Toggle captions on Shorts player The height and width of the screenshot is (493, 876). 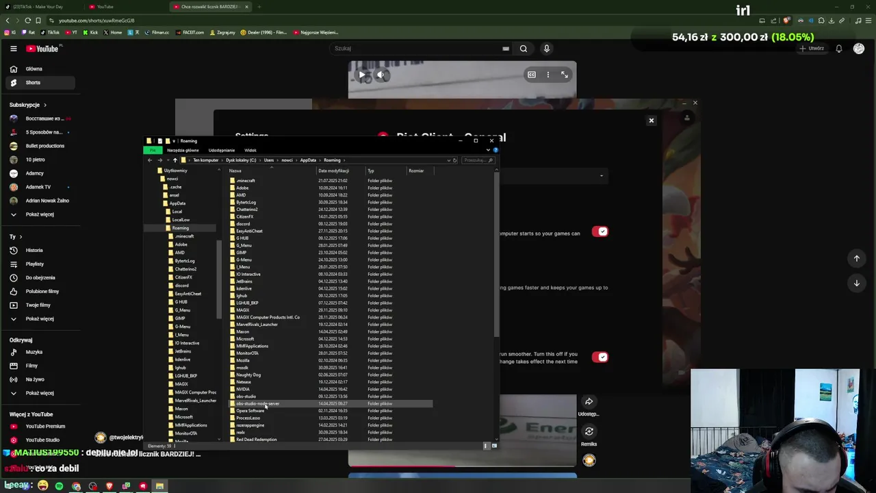532,75
